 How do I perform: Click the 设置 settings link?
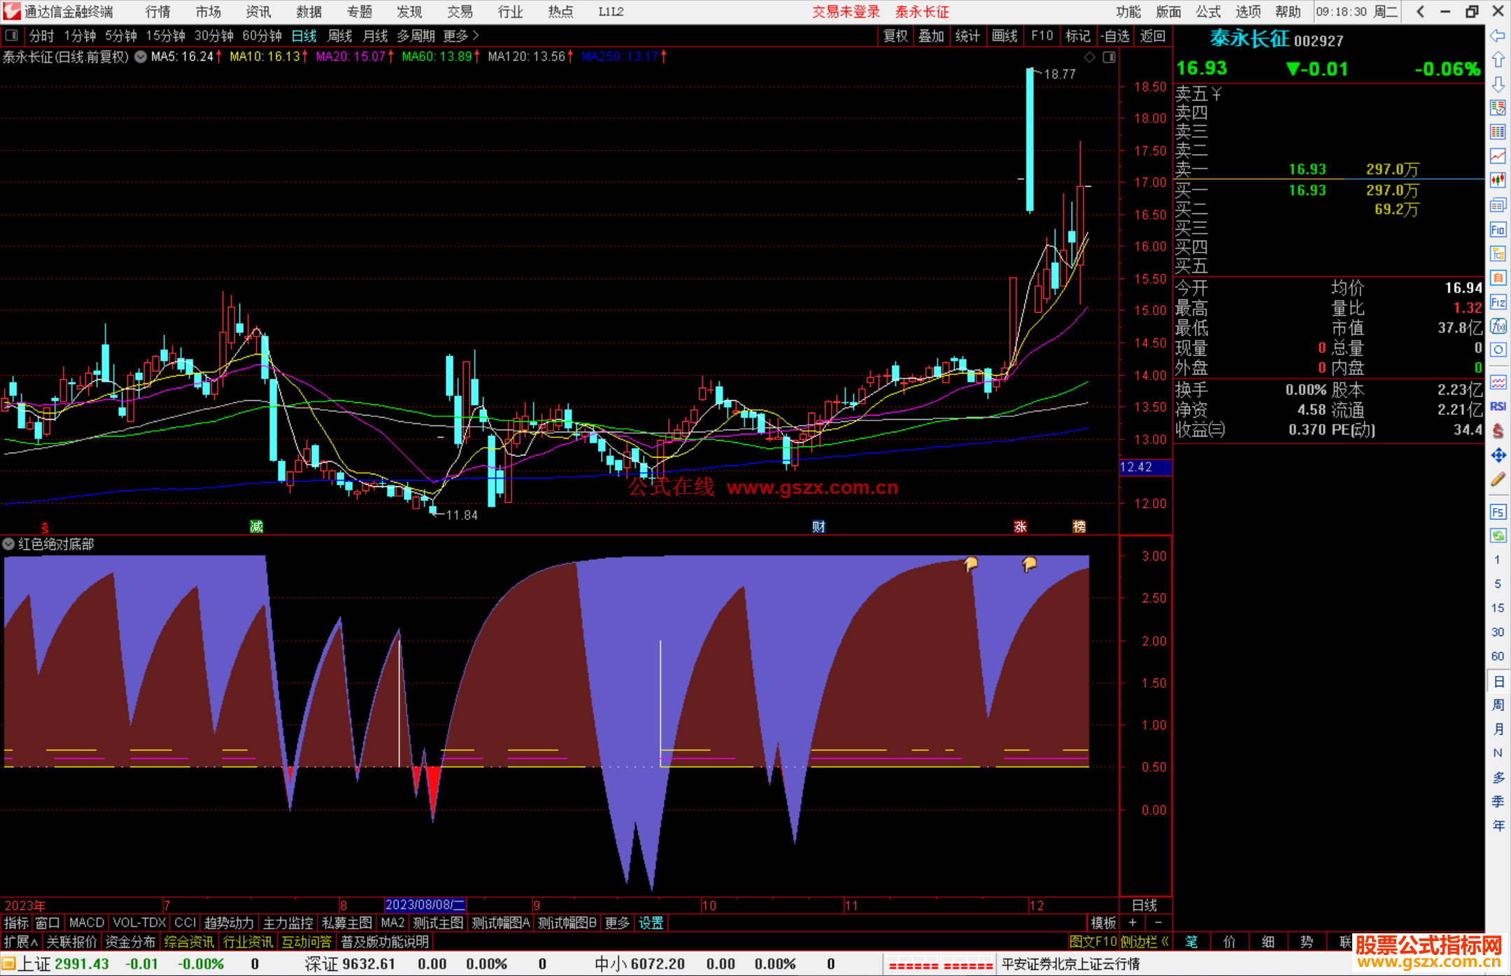tap(651, 923)
